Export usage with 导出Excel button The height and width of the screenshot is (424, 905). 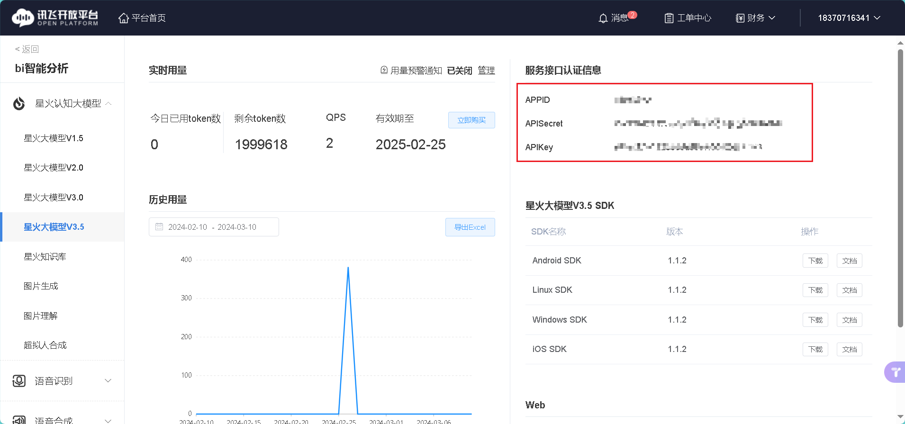click(470, 227)
